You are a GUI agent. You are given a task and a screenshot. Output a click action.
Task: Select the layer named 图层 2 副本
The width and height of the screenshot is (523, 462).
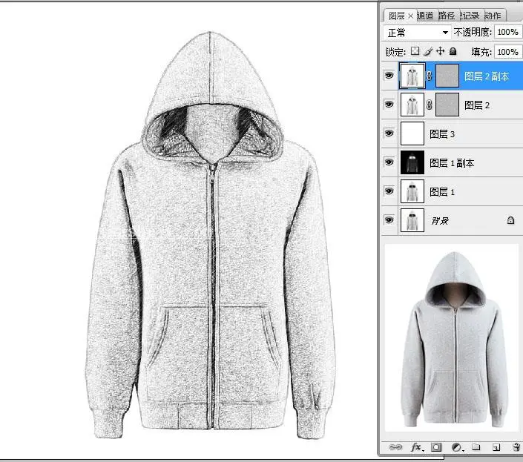pos(487,76)
